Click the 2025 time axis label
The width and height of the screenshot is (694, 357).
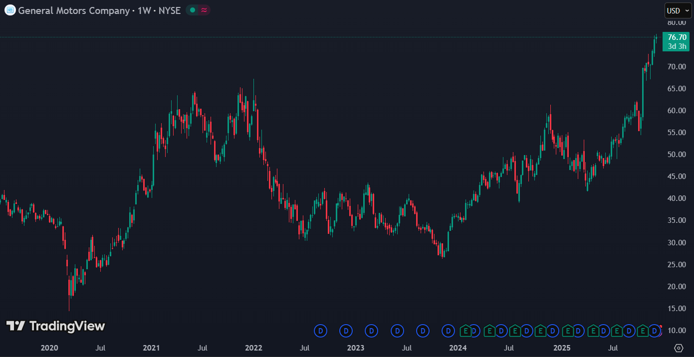pos(562,348)
